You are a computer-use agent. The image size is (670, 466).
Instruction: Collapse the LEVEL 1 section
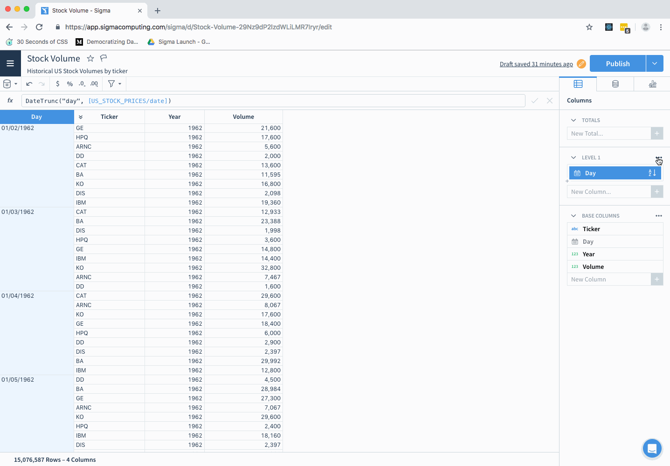(573, 158)
